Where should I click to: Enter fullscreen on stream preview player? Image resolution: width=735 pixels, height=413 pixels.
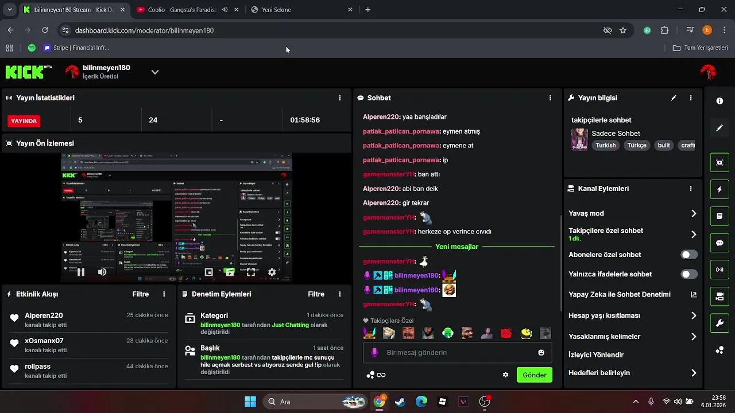click(251, 272)
